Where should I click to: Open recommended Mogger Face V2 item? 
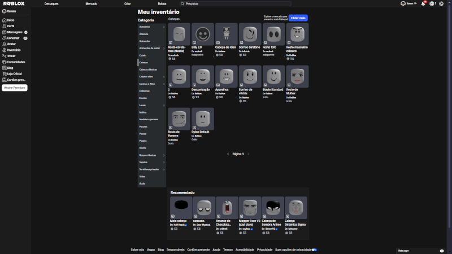click(250, 208)
